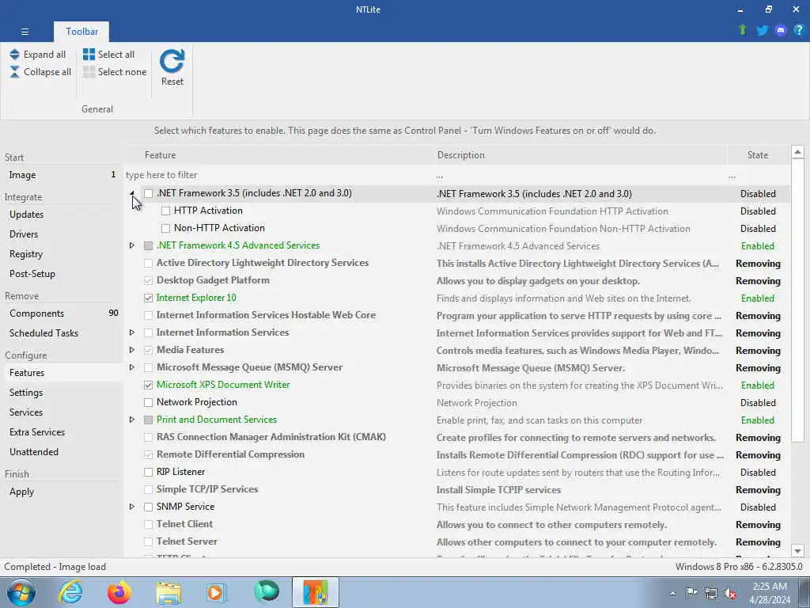810x608 pixels.
Task: Click the network tray icon
Action: [711, 593]
